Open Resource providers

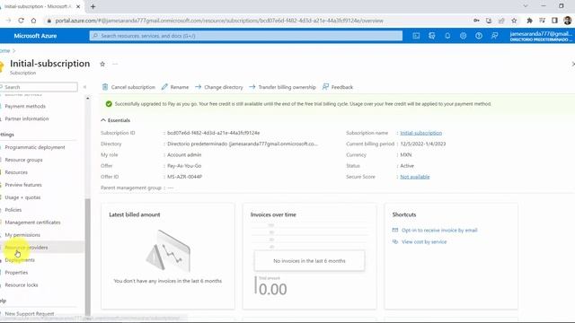click(26, 248)
